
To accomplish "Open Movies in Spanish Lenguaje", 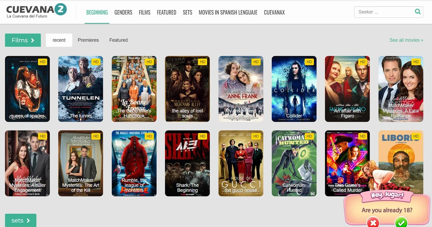I will pyautogui.click(x=228, y=12).
